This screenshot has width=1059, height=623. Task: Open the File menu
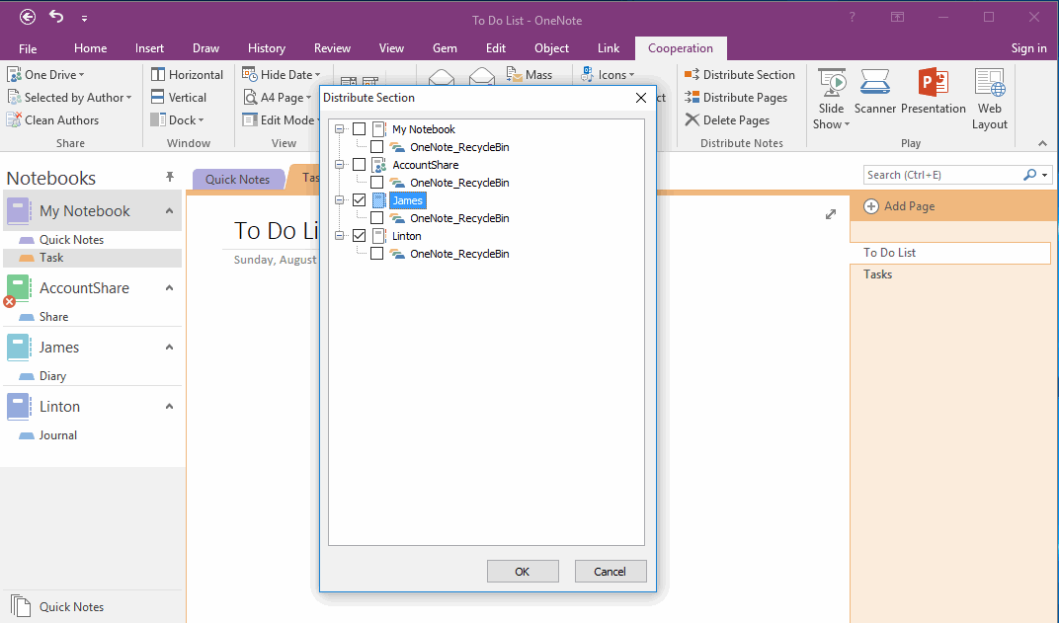[x=28, y=48]
